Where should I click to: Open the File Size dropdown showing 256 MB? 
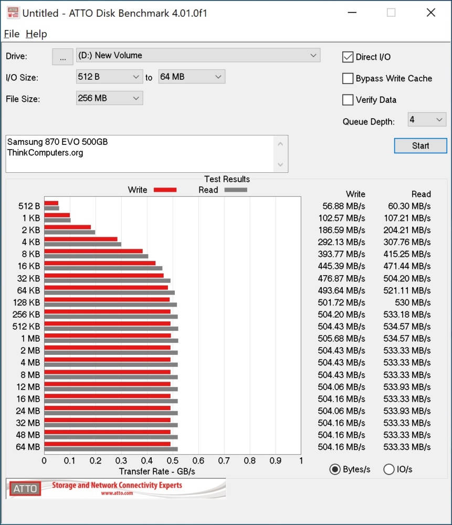[110, 98]
